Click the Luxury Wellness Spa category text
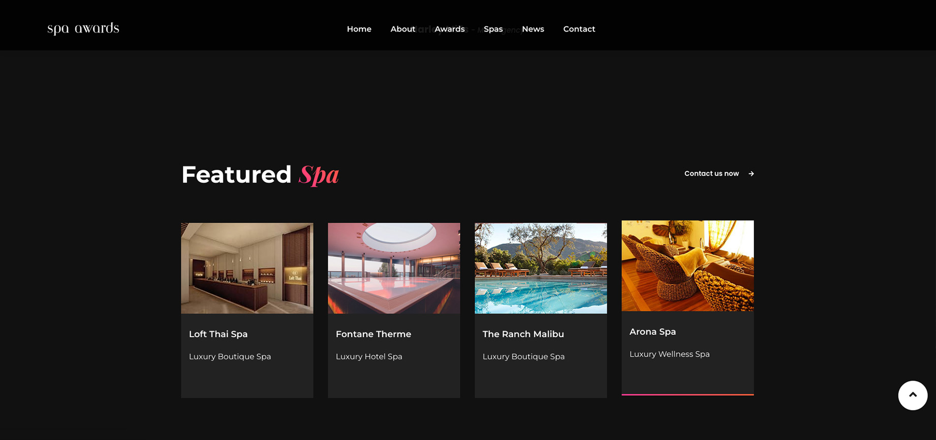936x440 pixels. 670,354
